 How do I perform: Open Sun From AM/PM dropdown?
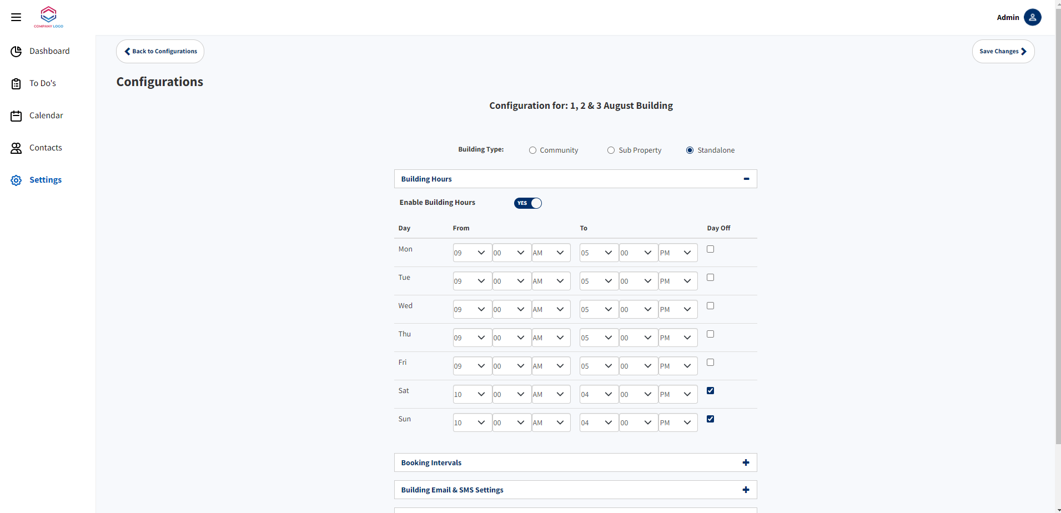551,423
